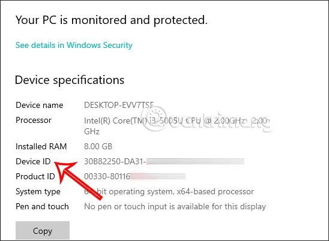The width and height of the screenshot is (329, 241).
Task: Click the Installed RAM label
Action: coord(41,146)
